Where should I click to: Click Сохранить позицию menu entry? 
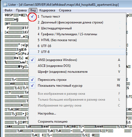point(77,121)
